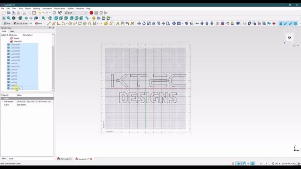301x169 pixels.
Task: Click the Draft Downgrade down arrow
Action: (x=212, y=23)
